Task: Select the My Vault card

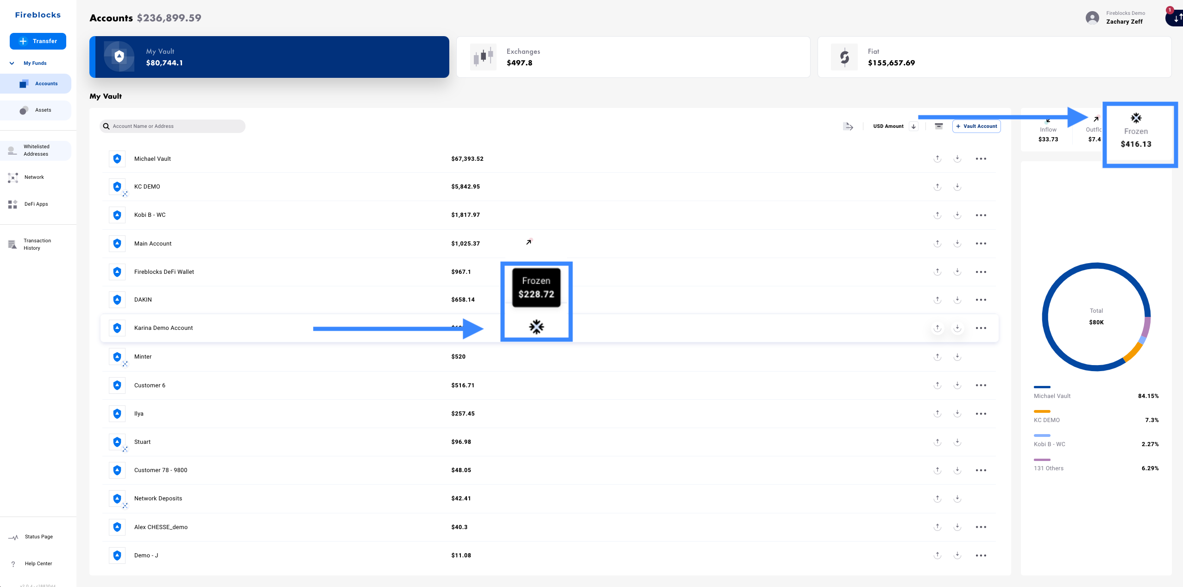Action: coord(269,57)
